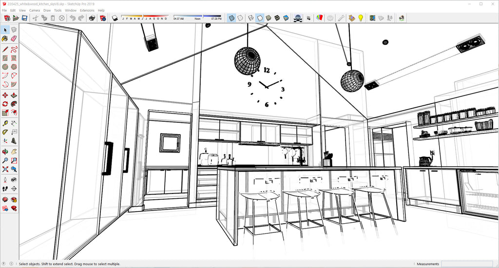
Task: Click Zoom Extents tool
Action: coord(5,170)
